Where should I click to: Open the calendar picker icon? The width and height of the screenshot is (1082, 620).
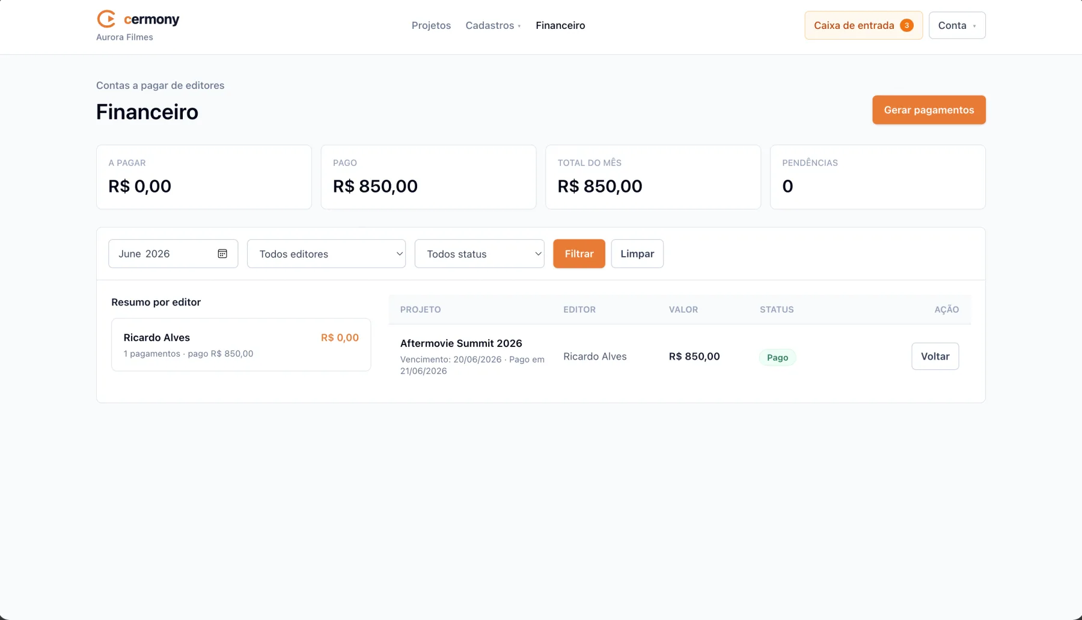[222, 254]
